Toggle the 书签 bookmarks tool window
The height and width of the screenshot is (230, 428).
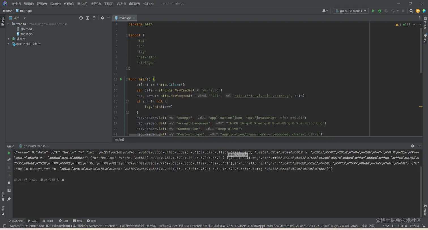(3, 196)
